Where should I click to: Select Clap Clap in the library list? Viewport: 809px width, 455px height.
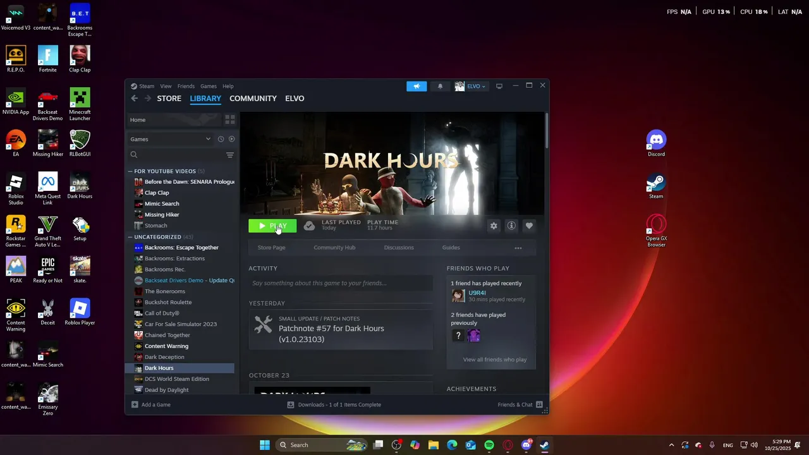(x=157, y=193)
